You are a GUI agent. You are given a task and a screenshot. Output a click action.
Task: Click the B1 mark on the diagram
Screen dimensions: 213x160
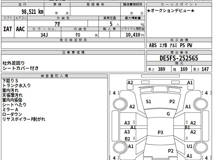pyautogui.click(x=187, y=127)
